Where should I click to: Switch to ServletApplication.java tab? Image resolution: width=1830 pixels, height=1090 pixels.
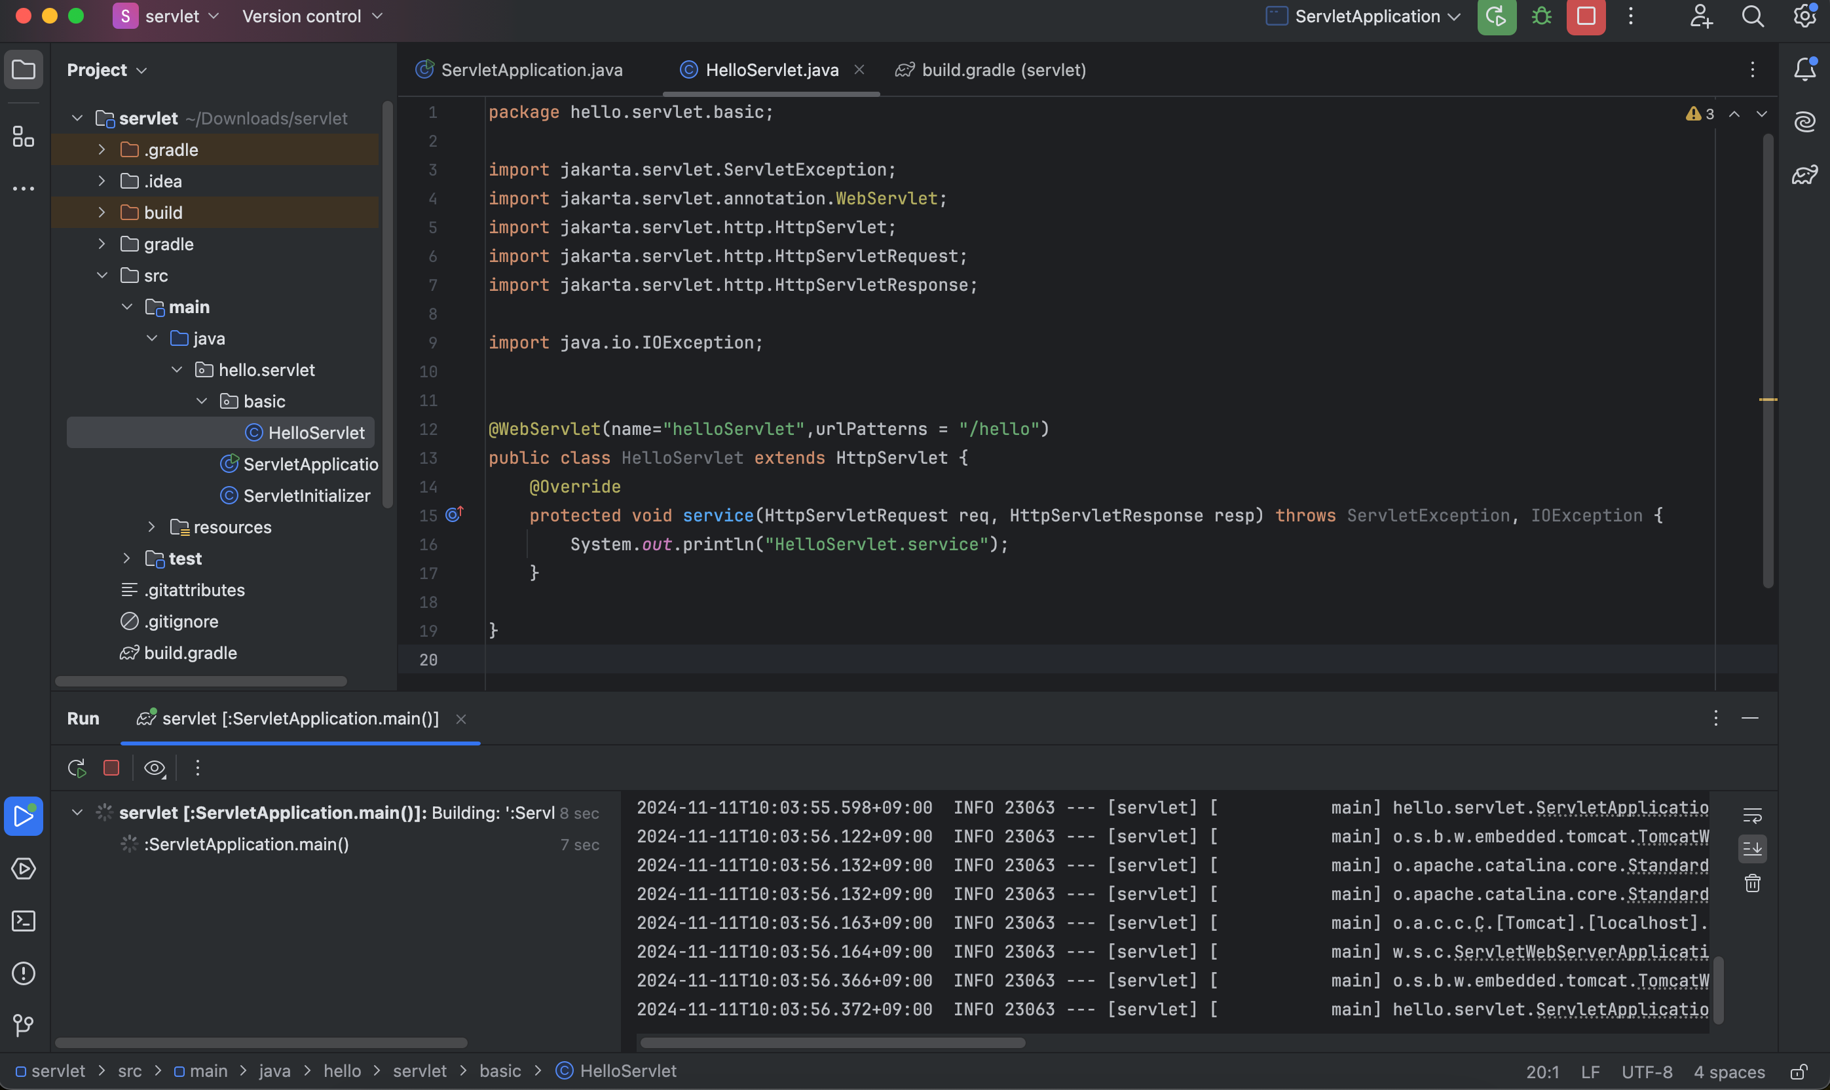[520, 70]
